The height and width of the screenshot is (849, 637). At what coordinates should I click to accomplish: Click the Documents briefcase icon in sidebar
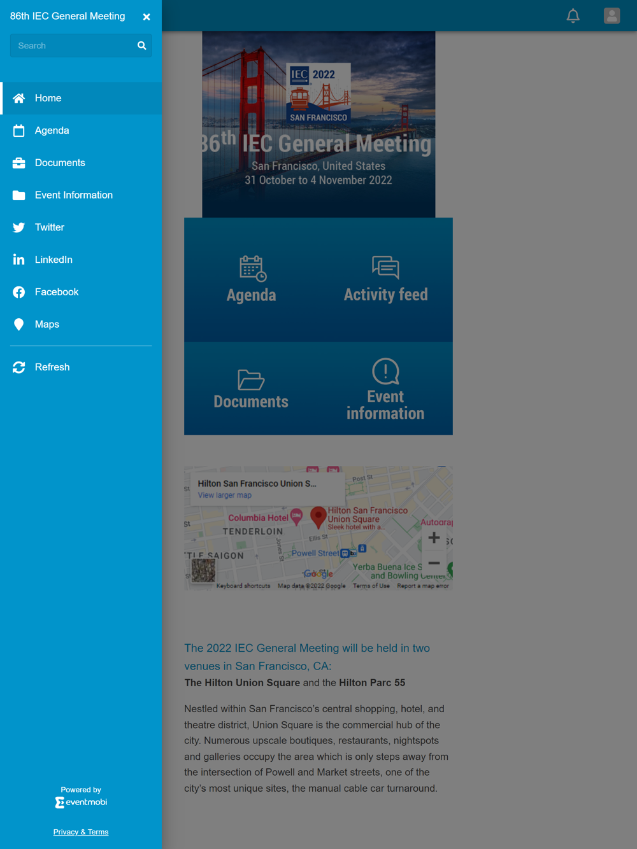(x=19, y=163)
